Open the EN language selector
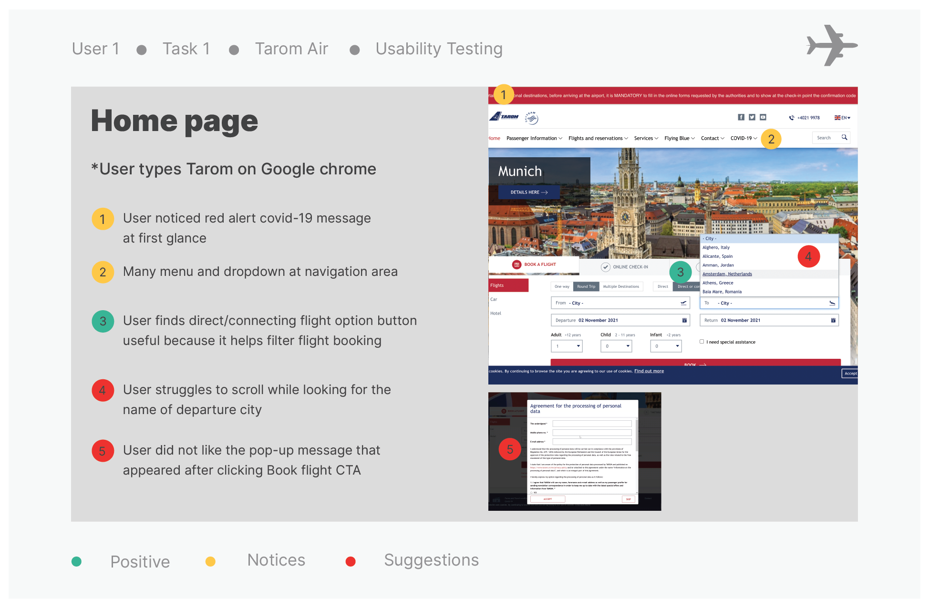 click(842, 118)
